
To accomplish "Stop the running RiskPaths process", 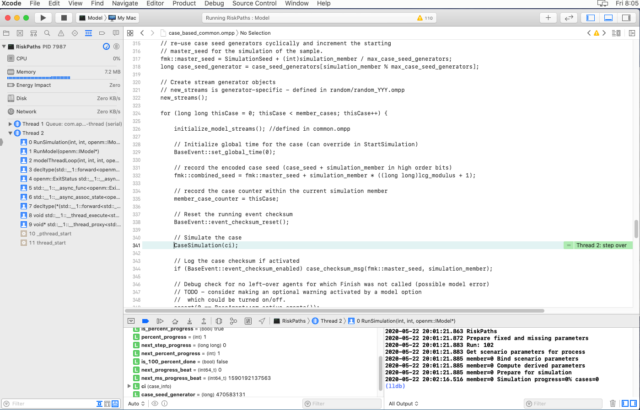I will [64, 18].
